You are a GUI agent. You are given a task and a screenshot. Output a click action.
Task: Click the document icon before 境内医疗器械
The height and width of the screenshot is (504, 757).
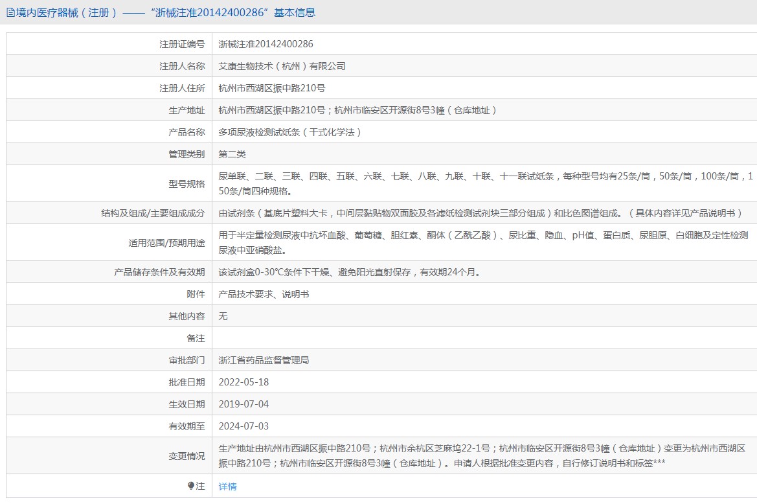[x=10, y=12]
